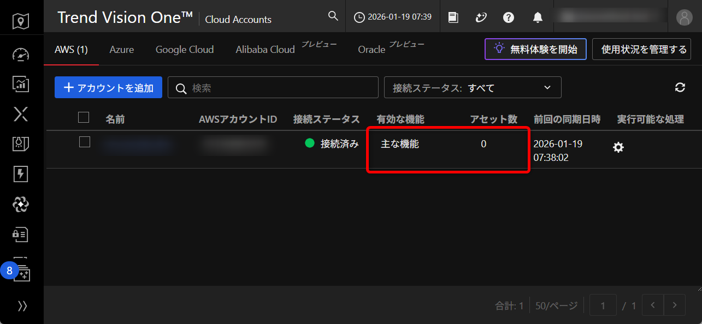Click the refresh icon above the table

click(680, 87)
